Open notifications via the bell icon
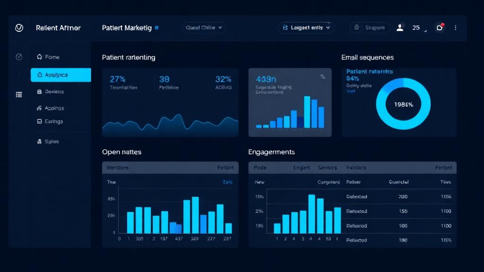484x272 pixels. click(440, 27)
